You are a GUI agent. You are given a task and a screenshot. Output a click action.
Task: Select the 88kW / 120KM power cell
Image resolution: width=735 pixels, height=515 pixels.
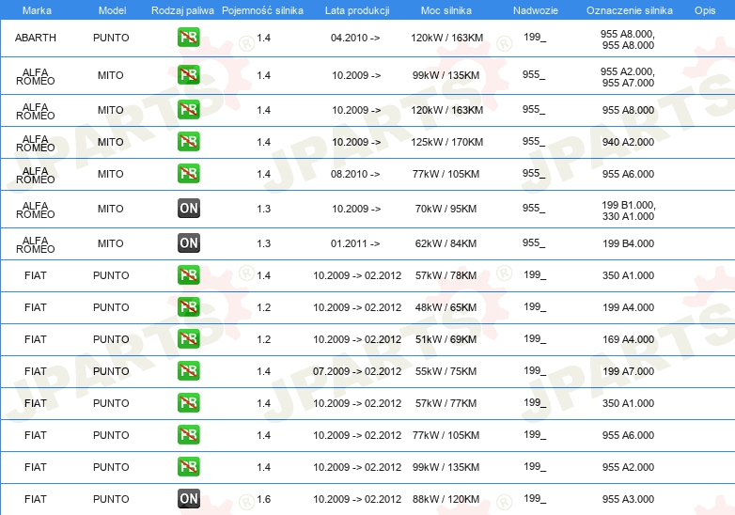[446, 499]
